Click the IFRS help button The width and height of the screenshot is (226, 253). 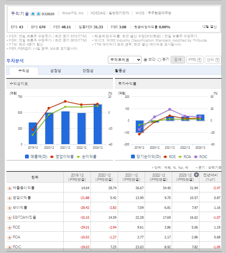point(195,60)
